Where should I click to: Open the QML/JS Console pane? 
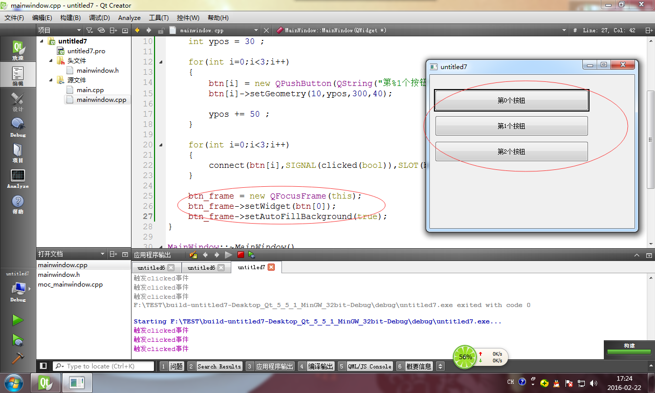coord(365,366)
